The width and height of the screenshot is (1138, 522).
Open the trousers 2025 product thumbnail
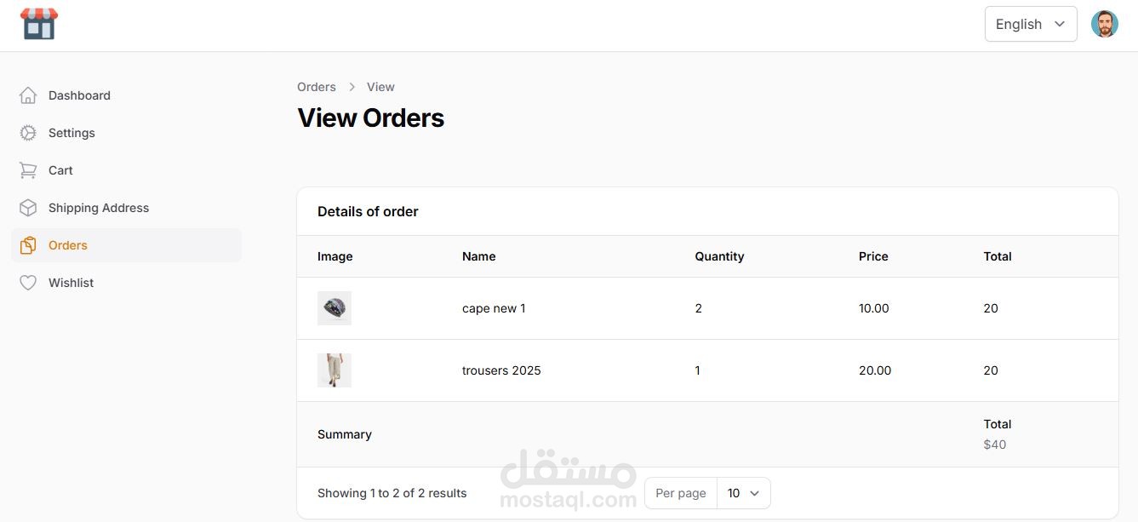pyautogui.click(x=335, y=370)
